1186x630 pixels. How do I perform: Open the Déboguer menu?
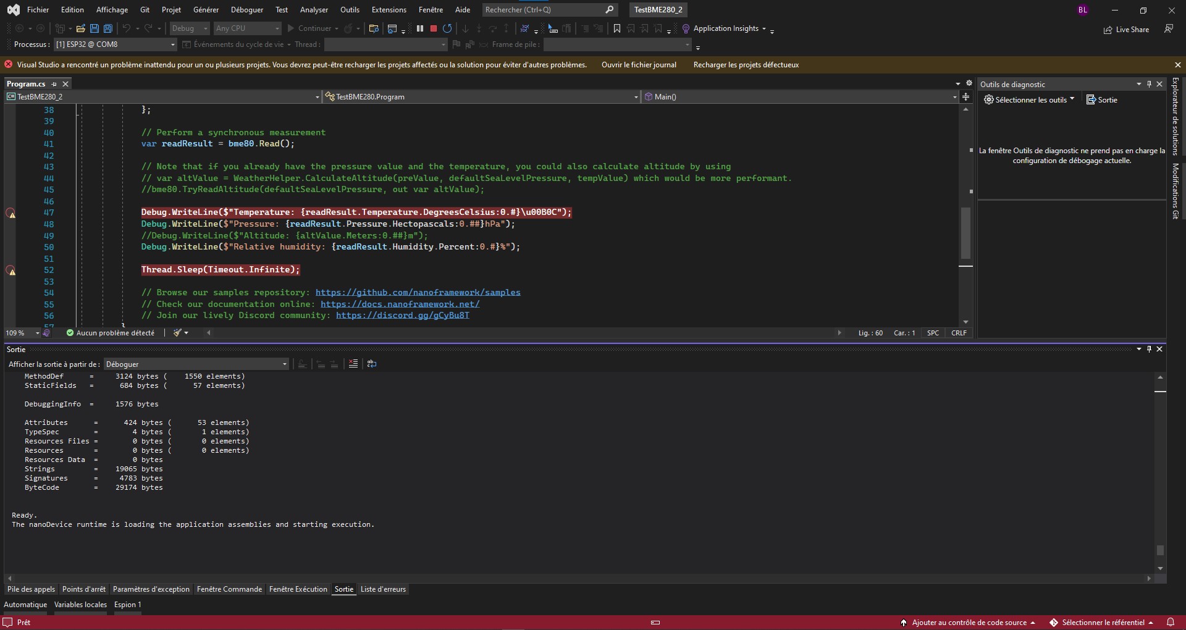pyautogui.click(x=247, y=9)
